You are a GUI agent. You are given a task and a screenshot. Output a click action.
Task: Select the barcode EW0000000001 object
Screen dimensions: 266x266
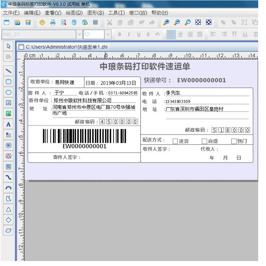coord(84,139)
